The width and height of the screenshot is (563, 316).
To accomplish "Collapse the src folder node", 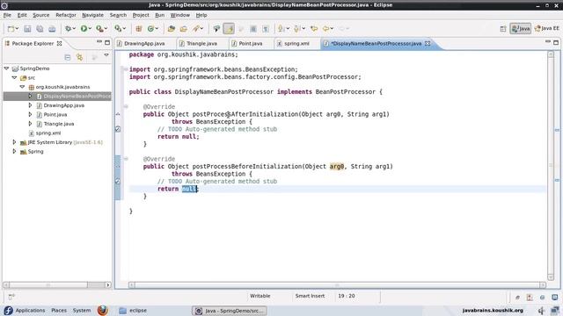I will [14, 77].
